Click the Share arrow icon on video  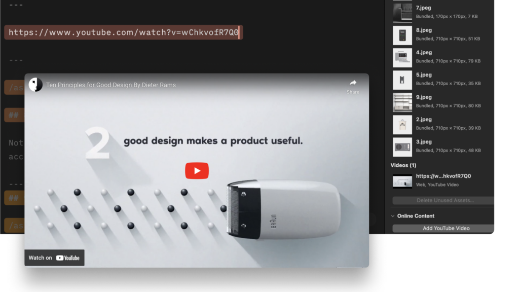[x=353, y=83]
